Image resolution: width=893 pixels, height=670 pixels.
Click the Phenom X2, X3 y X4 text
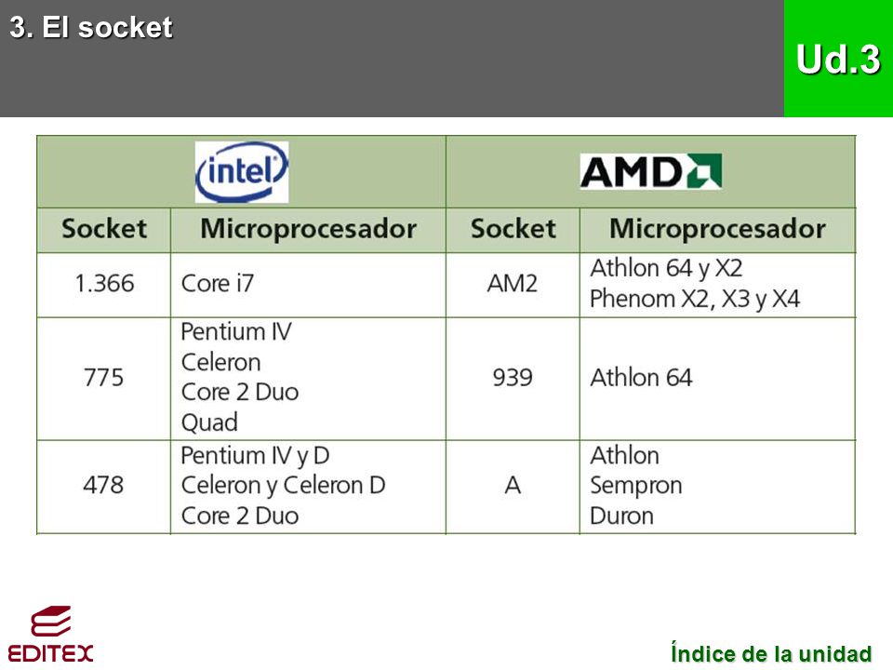(695, 299)
